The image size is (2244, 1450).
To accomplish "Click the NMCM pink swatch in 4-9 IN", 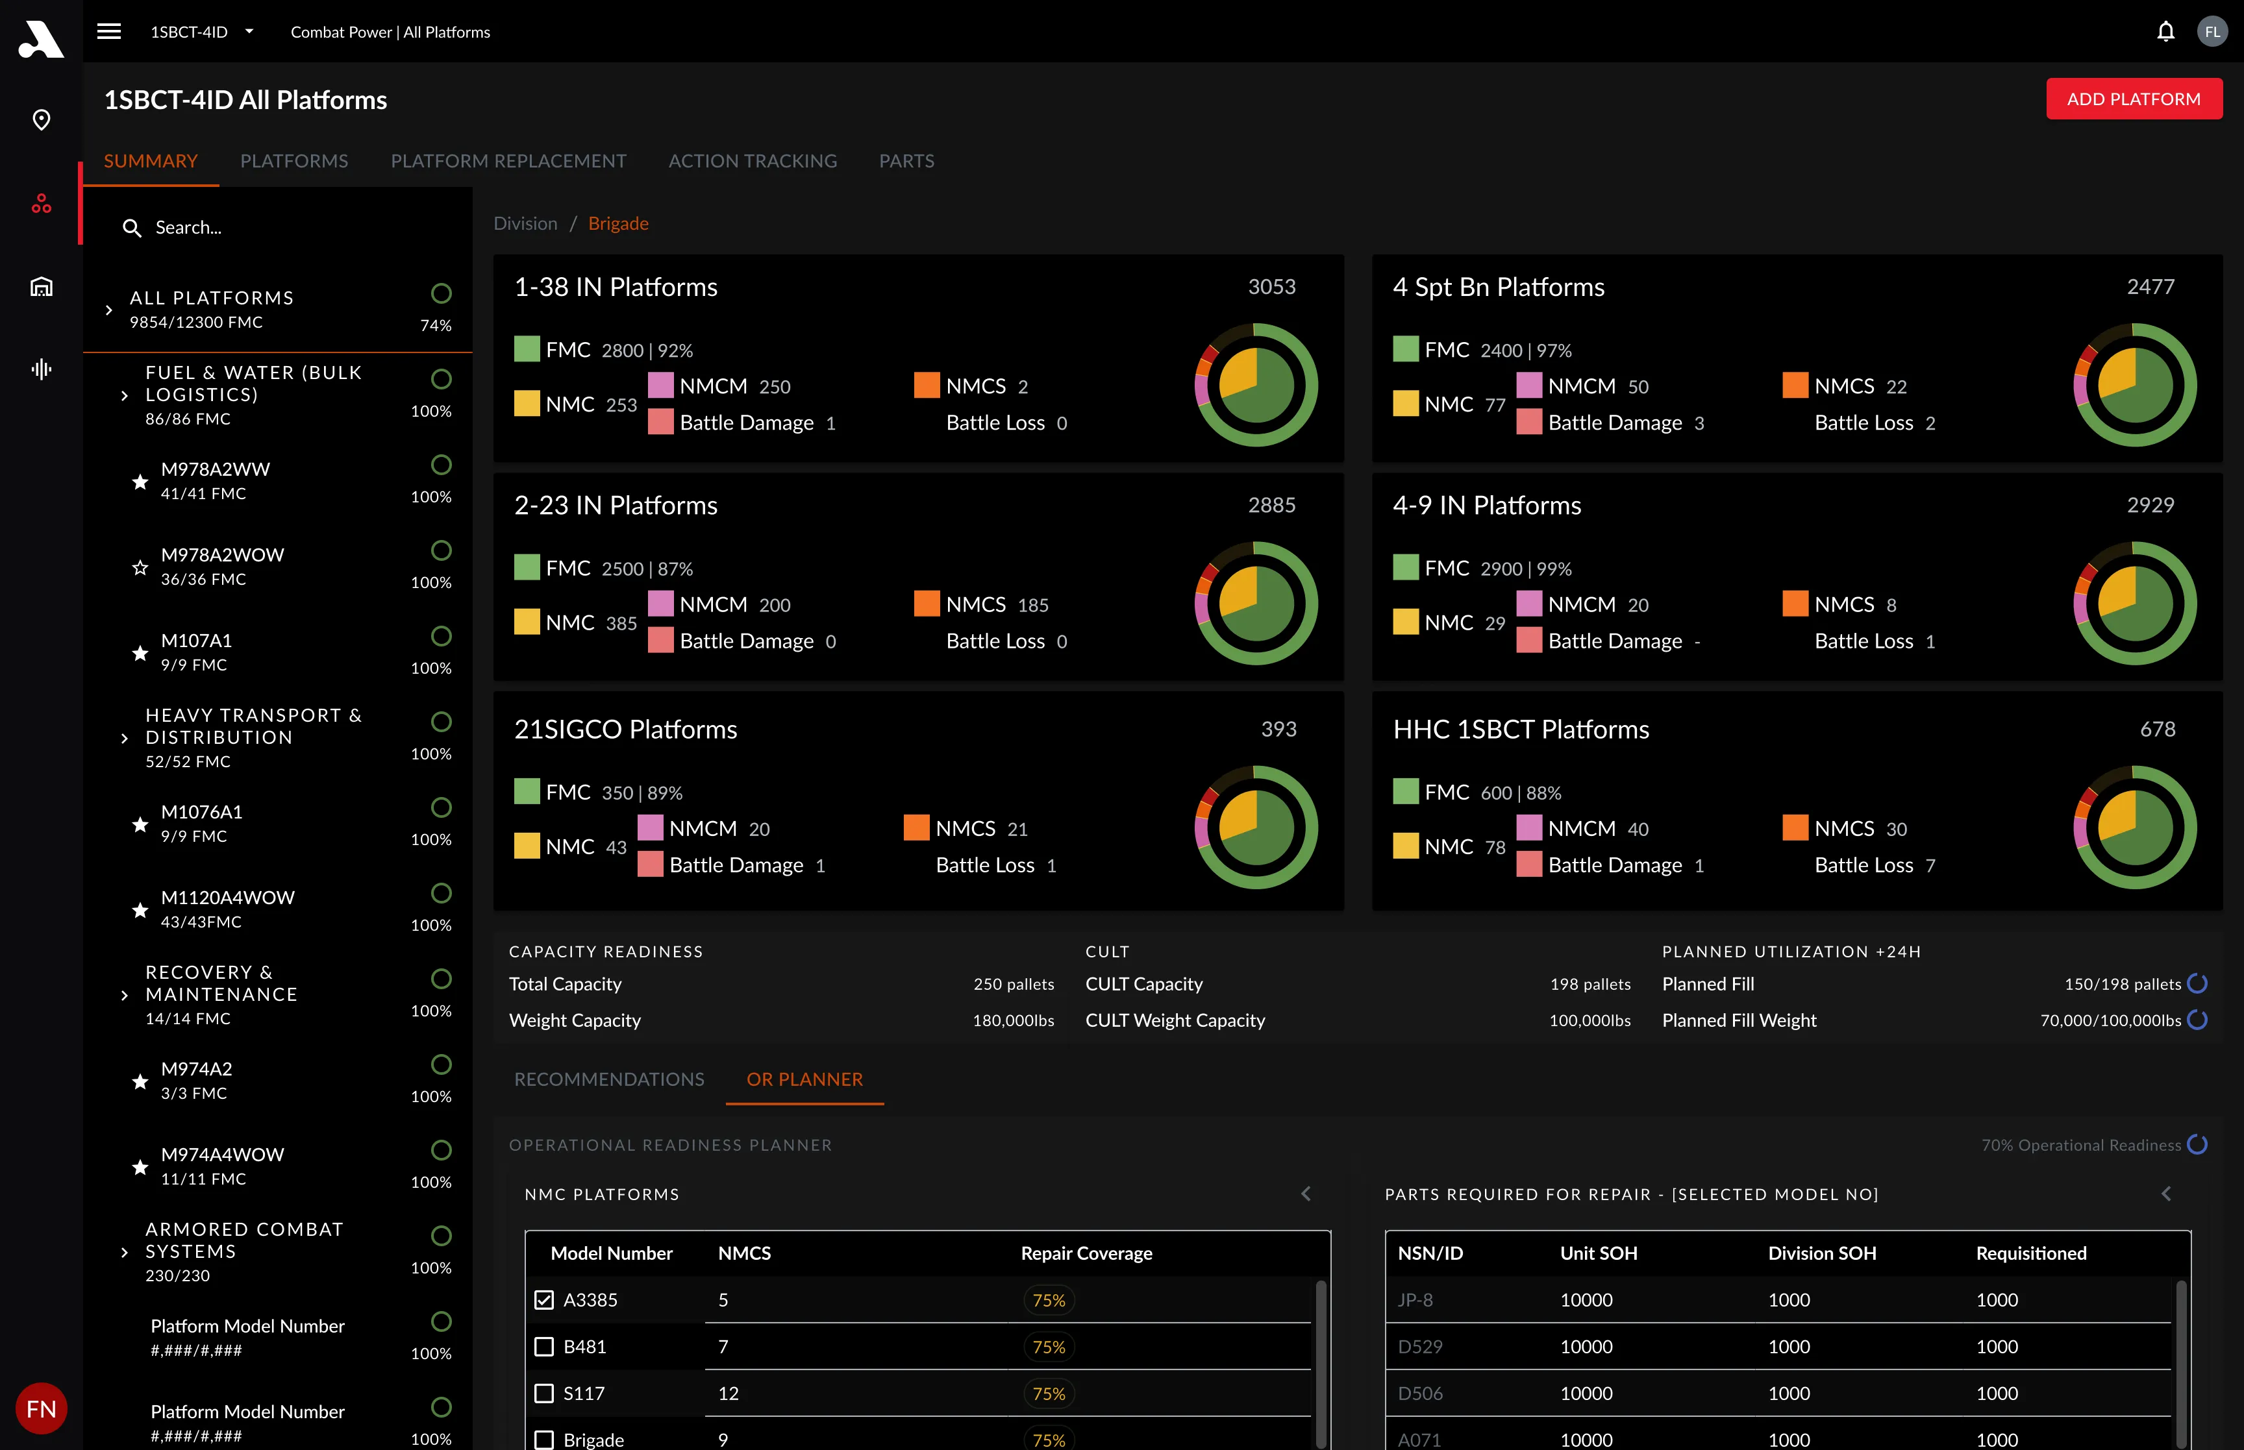I will pos(1529,604).
